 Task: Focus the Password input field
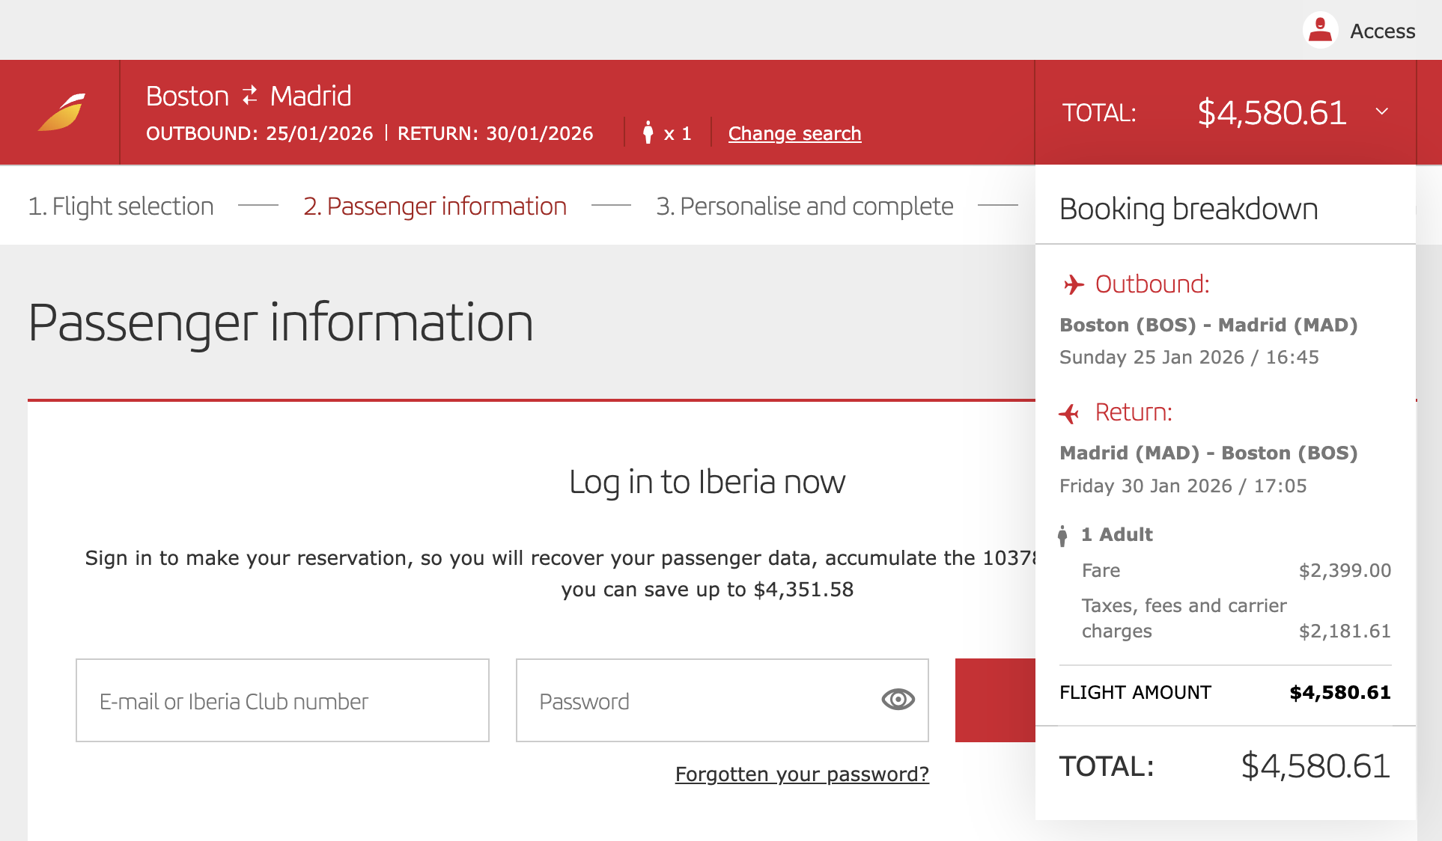[722, 700]
